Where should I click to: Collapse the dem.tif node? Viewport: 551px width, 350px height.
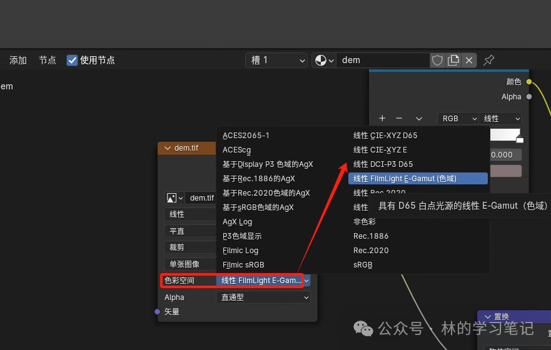pyautogui.click(x=166, y=148)
